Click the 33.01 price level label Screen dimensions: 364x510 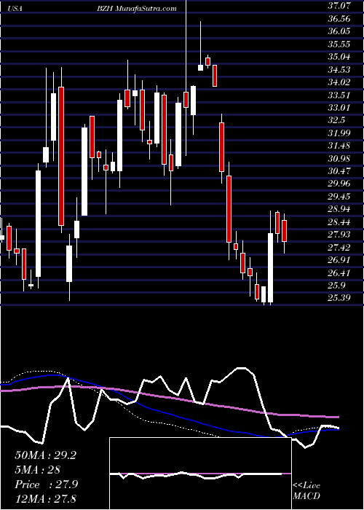pyautogui.click(x=340, y=107)
